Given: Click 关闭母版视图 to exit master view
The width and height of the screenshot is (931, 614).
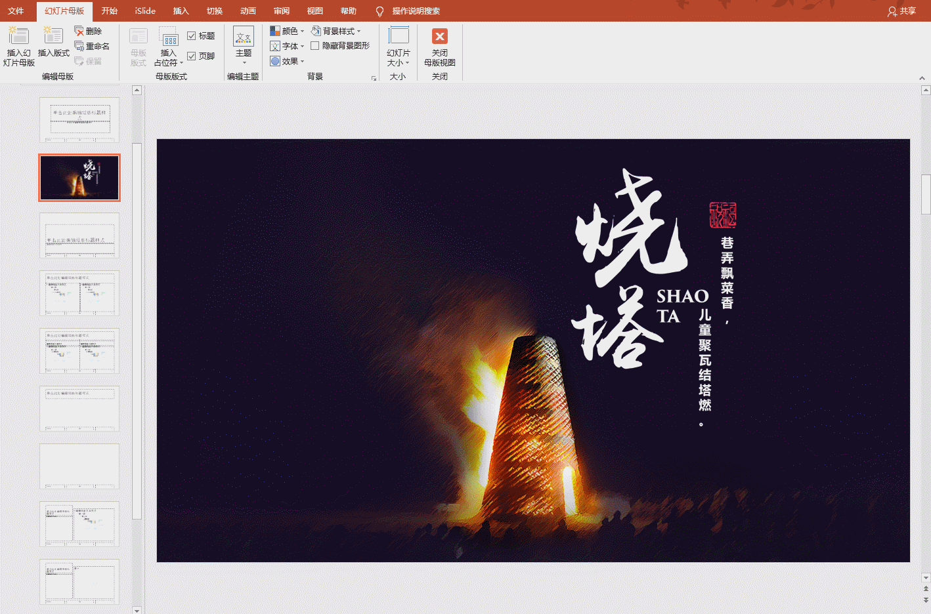Looking at the screenshot, I should [x=440, y=46].
